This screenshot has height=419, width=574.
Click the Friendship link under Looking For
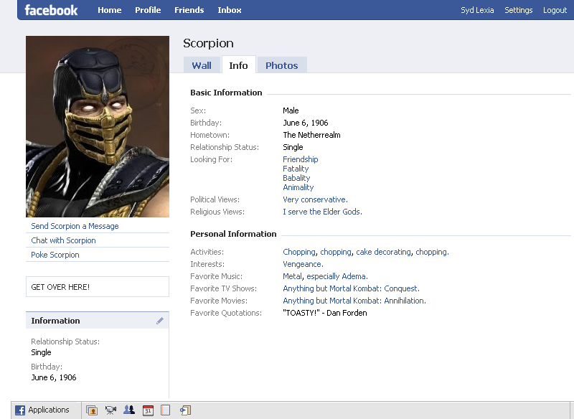click(301, 159)
